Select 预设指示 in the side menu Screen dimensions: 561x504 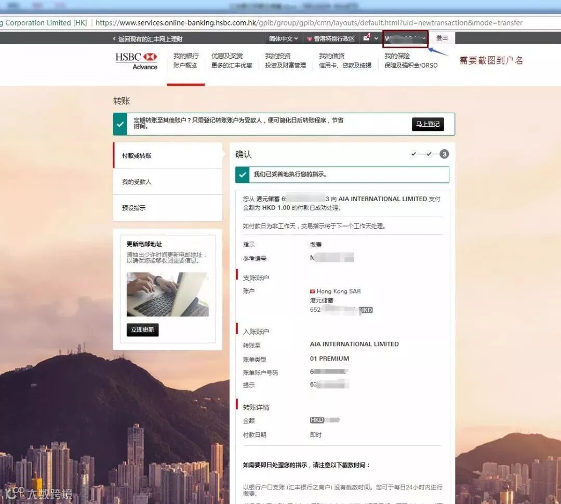pos(168,208)
